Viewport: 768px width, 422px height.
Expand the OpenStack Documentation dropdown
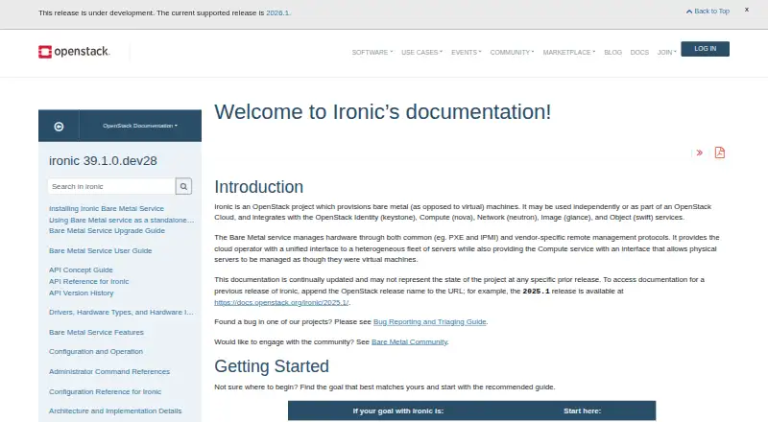point(140,126)
